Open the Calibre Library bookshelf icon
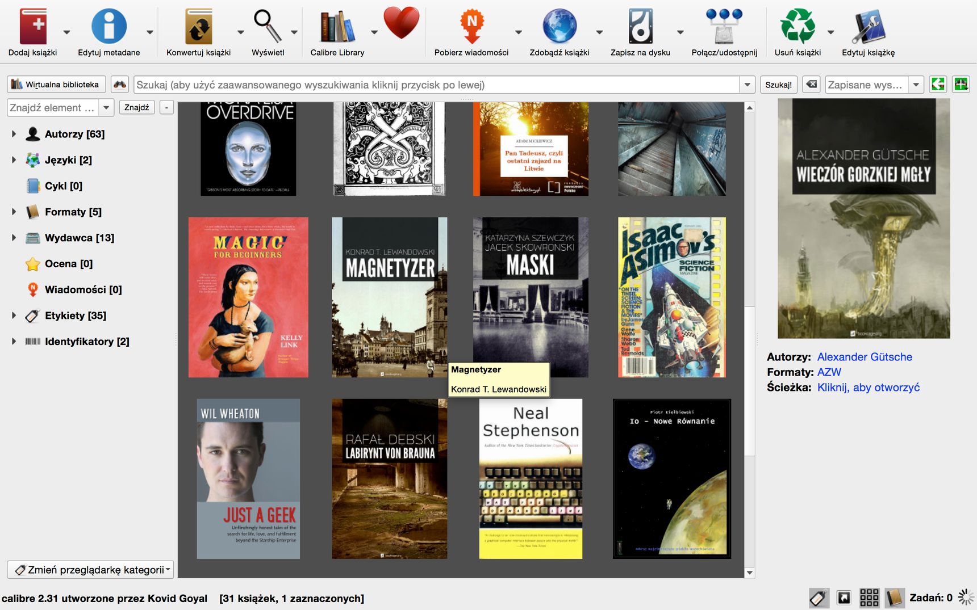Viewport: 977px width, 610px height. 337,26
